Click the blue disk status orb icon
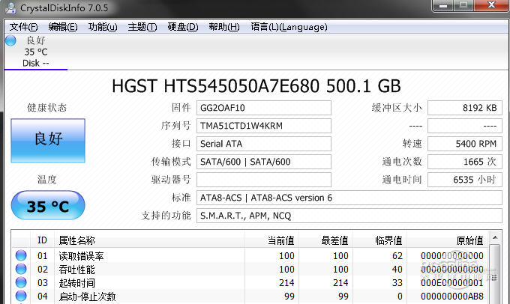The height and width of the screenshot is (304, 510). pyautogui.click(x=10, y=40)
